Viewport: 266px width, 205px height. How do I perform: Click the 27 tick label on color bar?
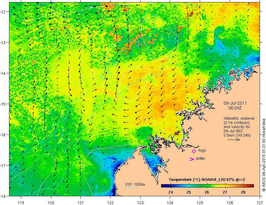225,192
